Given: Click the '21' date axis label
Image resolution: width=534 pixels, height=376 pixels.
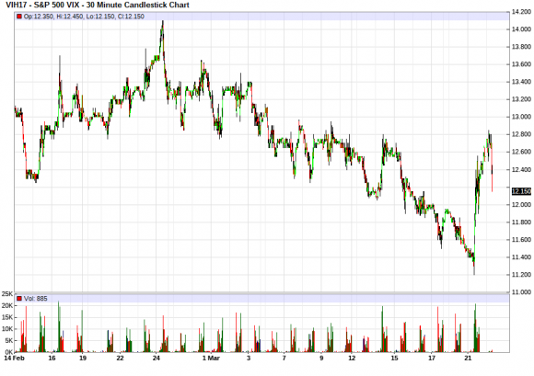Looking at the screenshot, I should coord(468,359).
